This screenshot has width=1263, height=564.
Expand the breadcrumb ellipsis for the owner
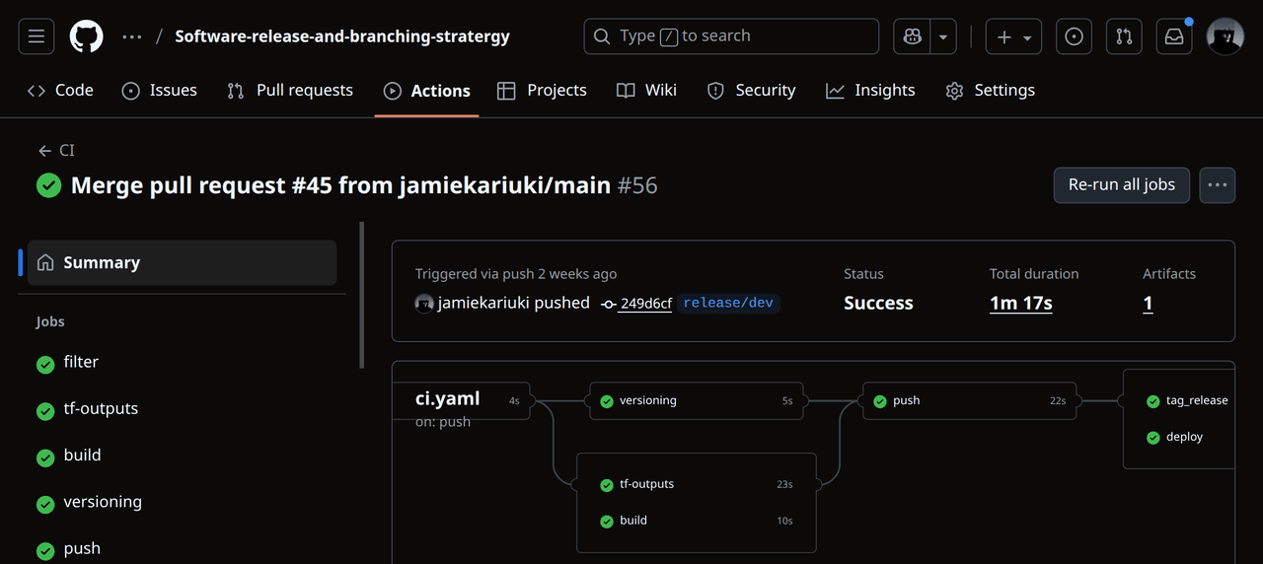click(x=132, y=36)
